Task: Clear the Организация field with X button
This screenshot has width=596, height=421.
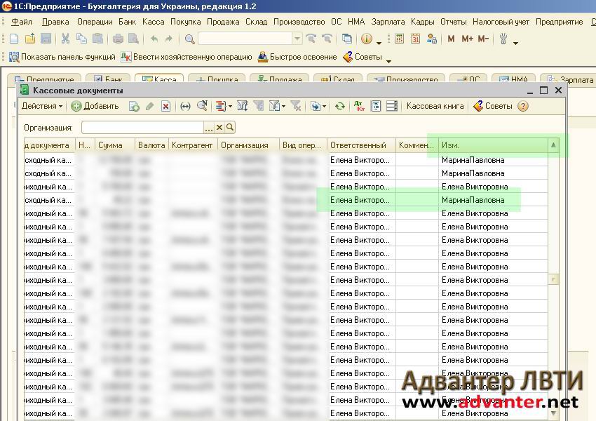Action: tap(219, 128)
